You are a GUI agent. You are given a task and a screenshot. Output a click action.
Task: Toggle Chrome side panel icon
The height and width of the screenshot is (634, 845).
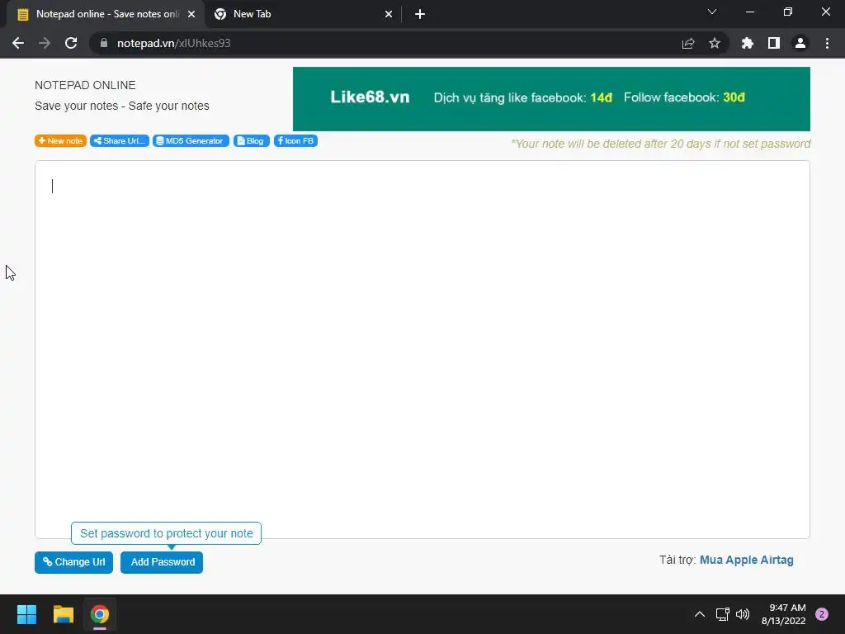click(774, 43)
